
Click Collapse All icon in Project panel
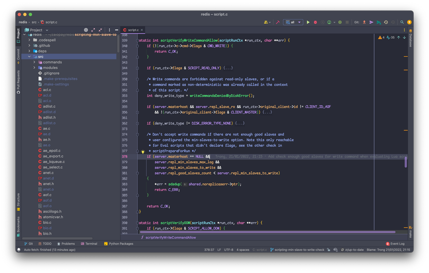point(100,30)
